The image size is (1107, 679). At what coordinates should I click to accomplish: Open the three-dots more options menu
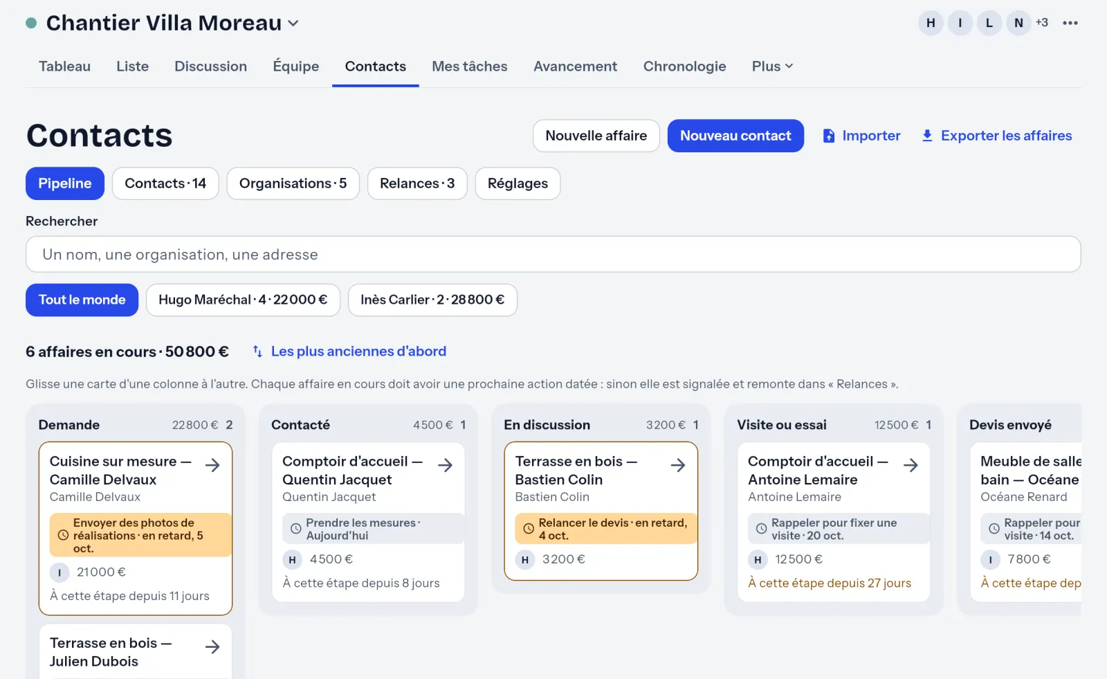(x=1070, y=23)
